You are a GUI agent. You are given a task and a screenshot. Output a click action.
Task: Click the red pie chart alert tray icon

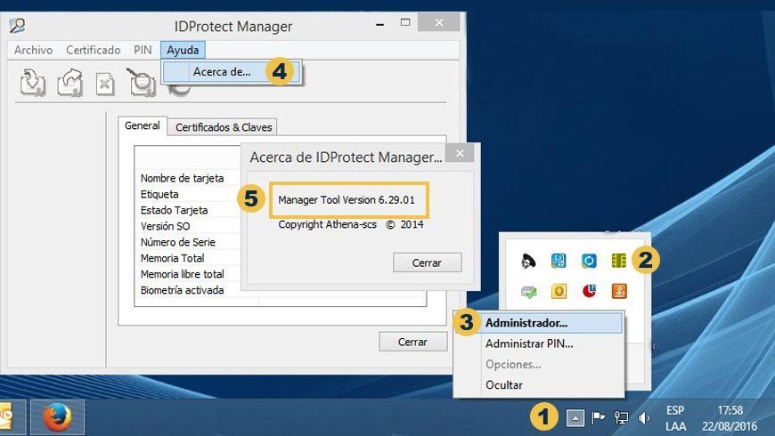coord(589,291)
